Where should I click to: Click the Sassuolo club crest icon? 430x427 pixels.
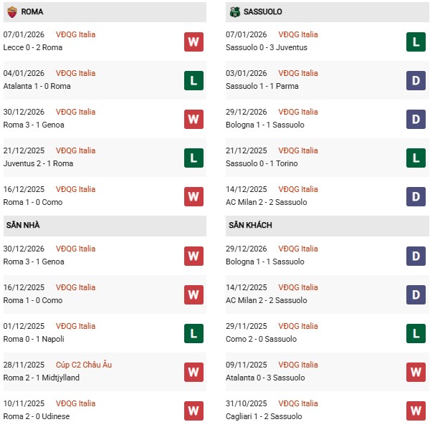tap(234, 11)
